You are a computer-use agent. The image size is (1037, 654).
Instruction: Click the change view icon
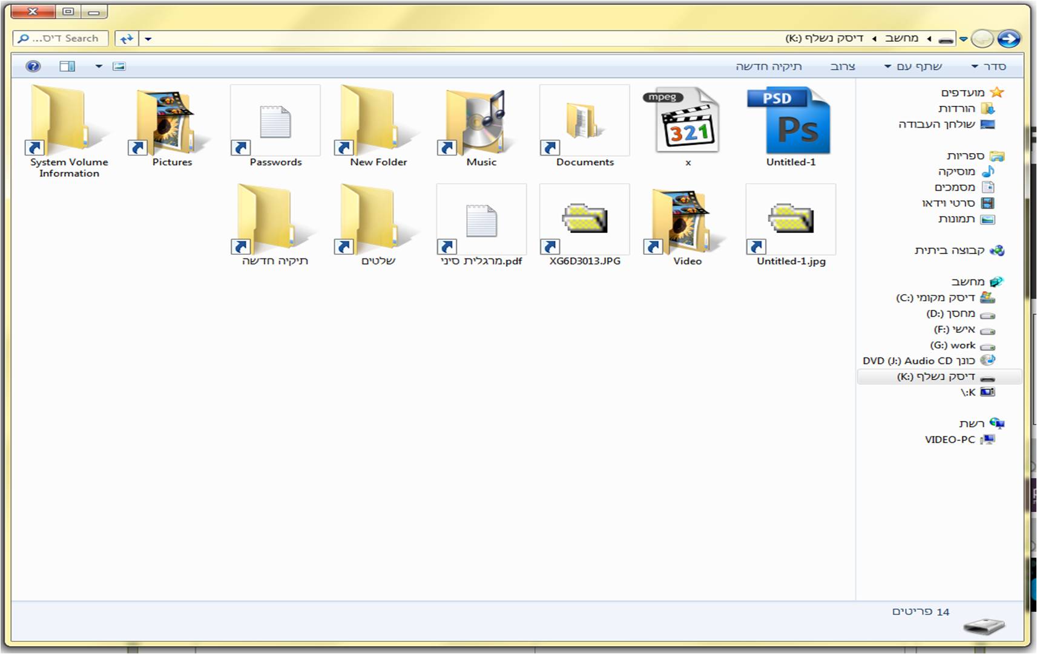pyautogui.click(x=119, y=66)
